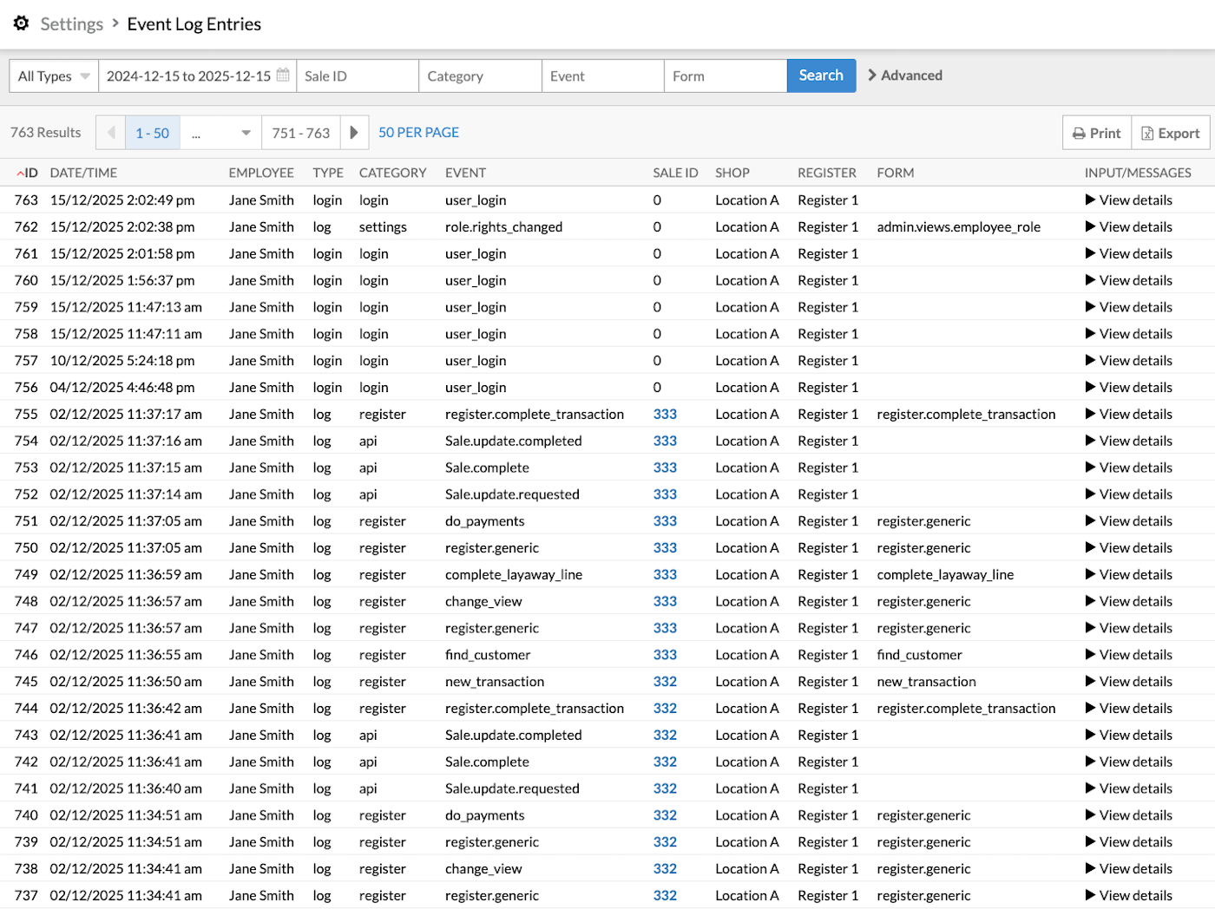The height and width of the screenshot is (909, 1215).
Task: Click the settings gear icon in the breadcrumb
Action: [21, 23]
